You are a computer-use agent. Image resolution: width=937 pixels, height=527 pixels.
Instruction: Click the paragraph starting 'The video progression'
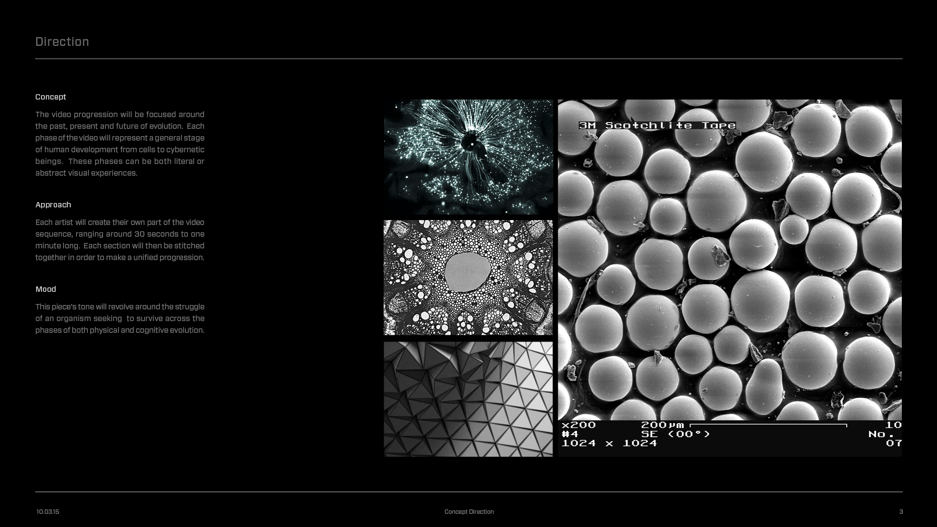pyautogui.click(x=120, y=144)
